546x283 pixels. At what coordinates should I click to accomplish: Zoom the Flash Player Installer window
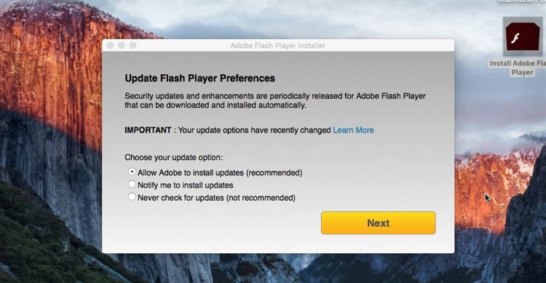point(132,45)
